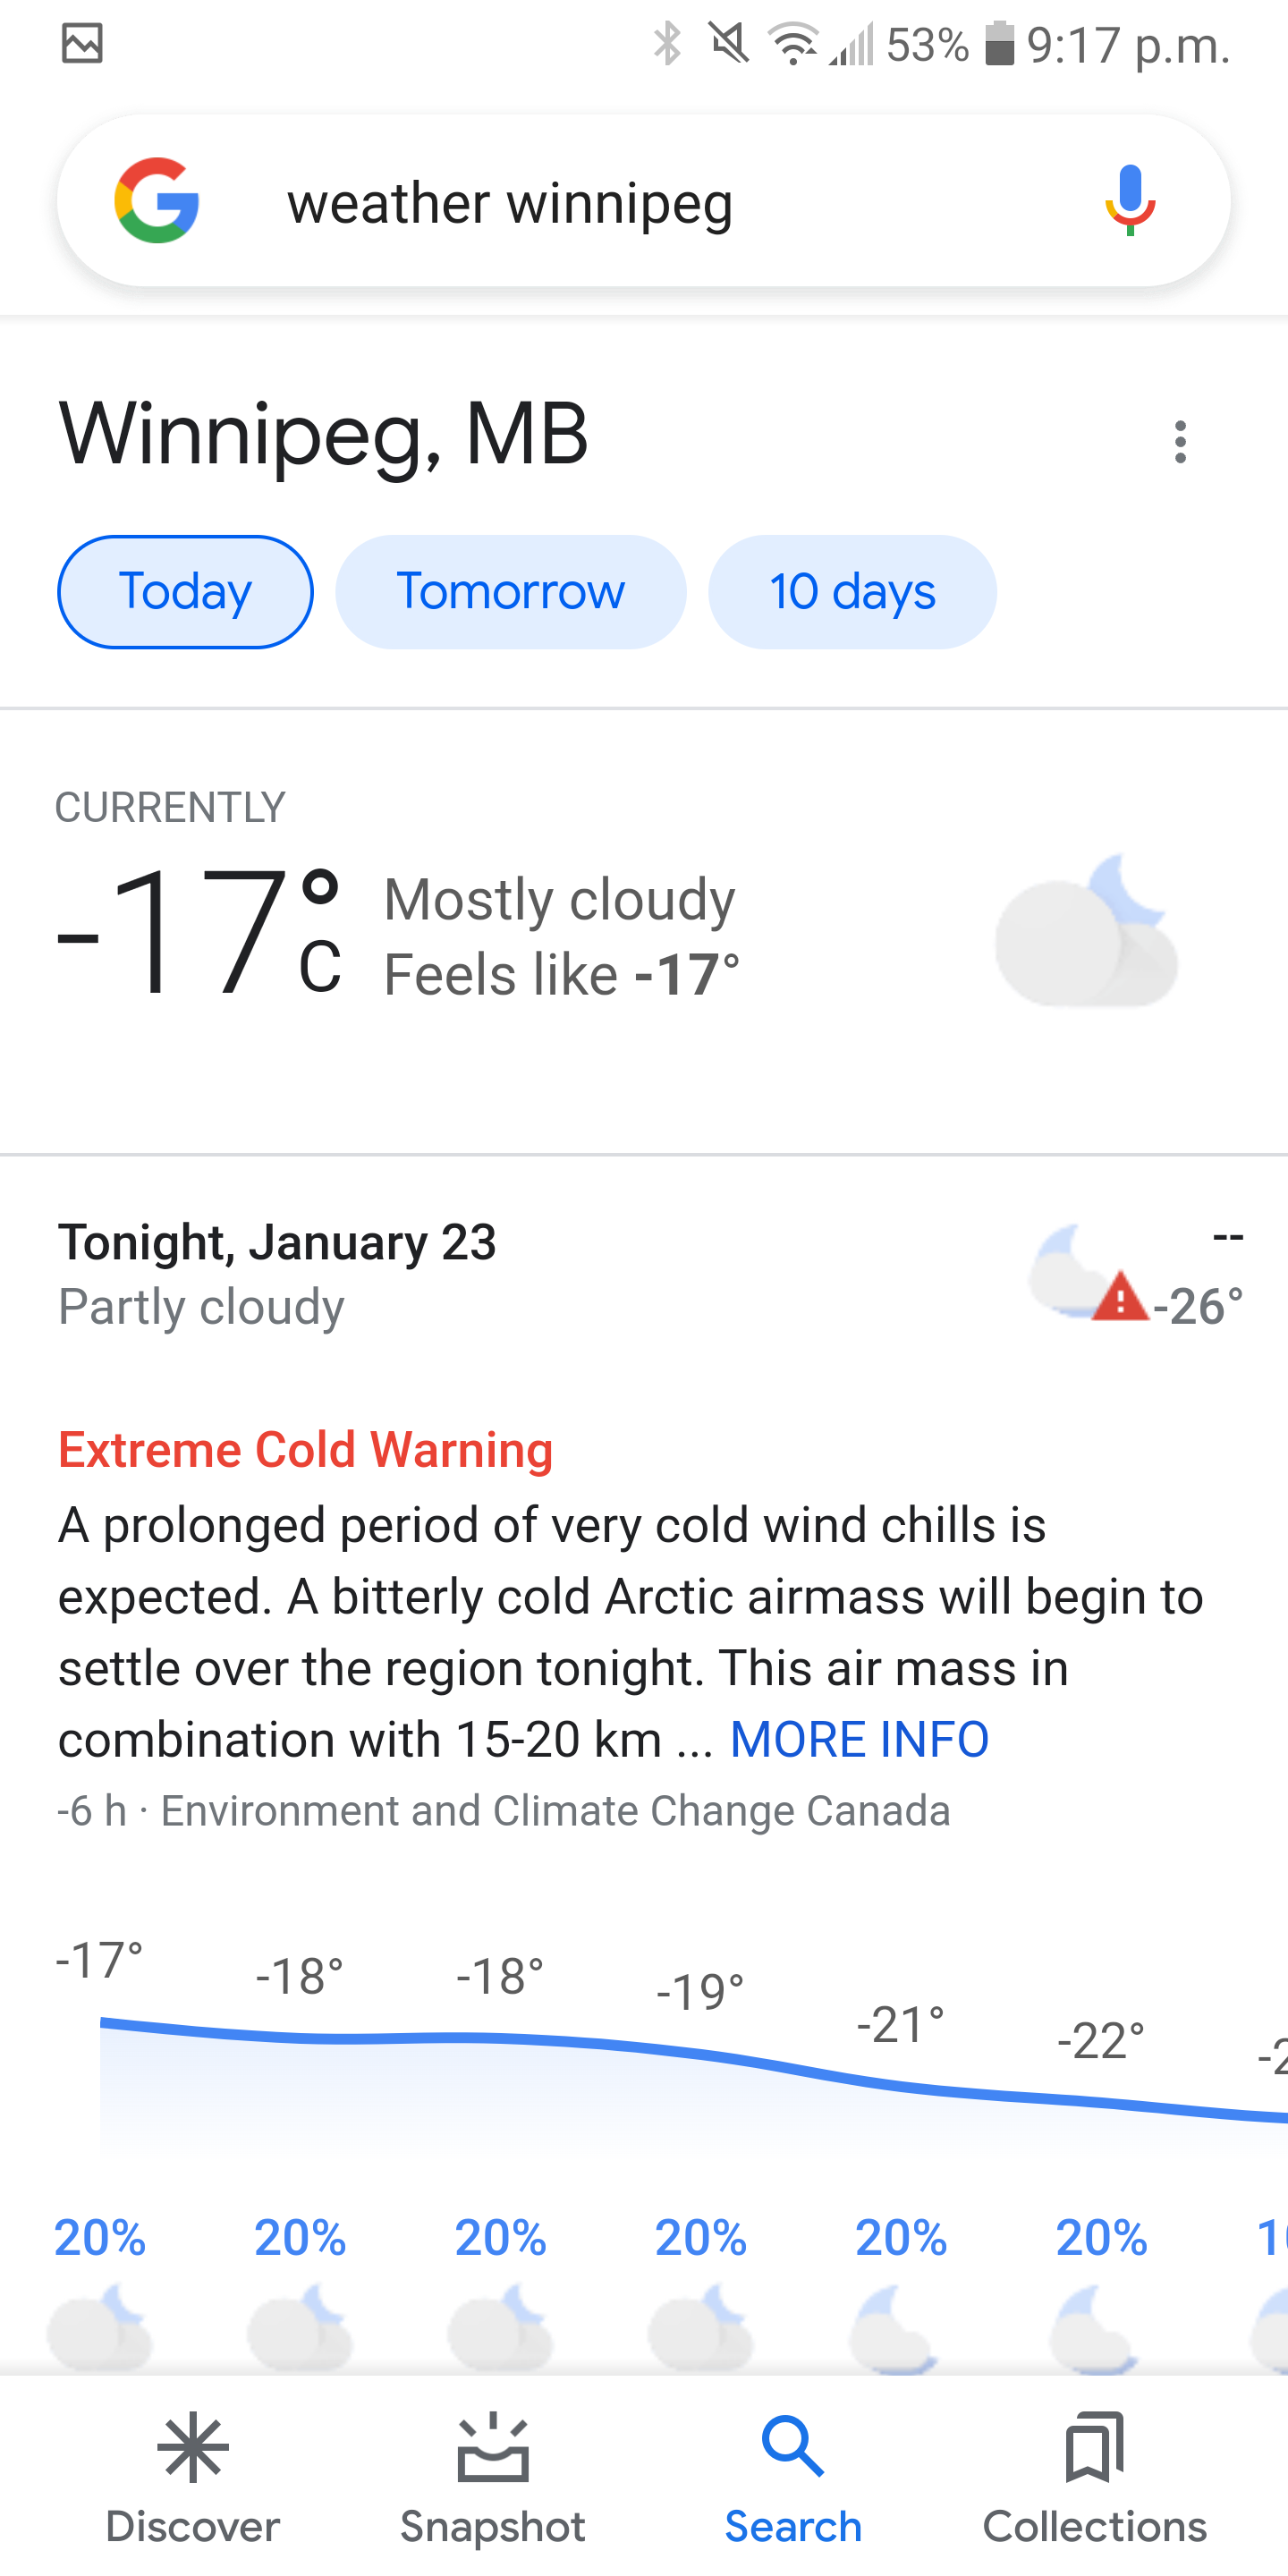Screen dimensions: 1288x2576
Task: Tap MORE INFO link in warning
Action: coord(859,1740)
